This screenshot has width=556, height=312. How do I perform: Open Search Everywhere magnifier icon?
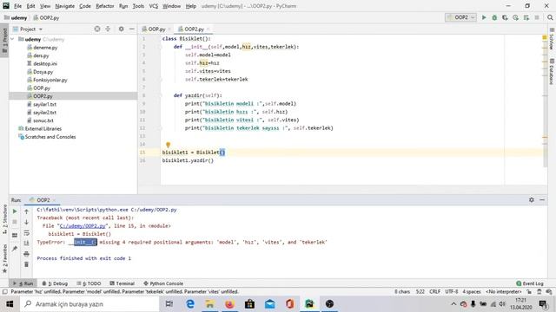[550, 17]
